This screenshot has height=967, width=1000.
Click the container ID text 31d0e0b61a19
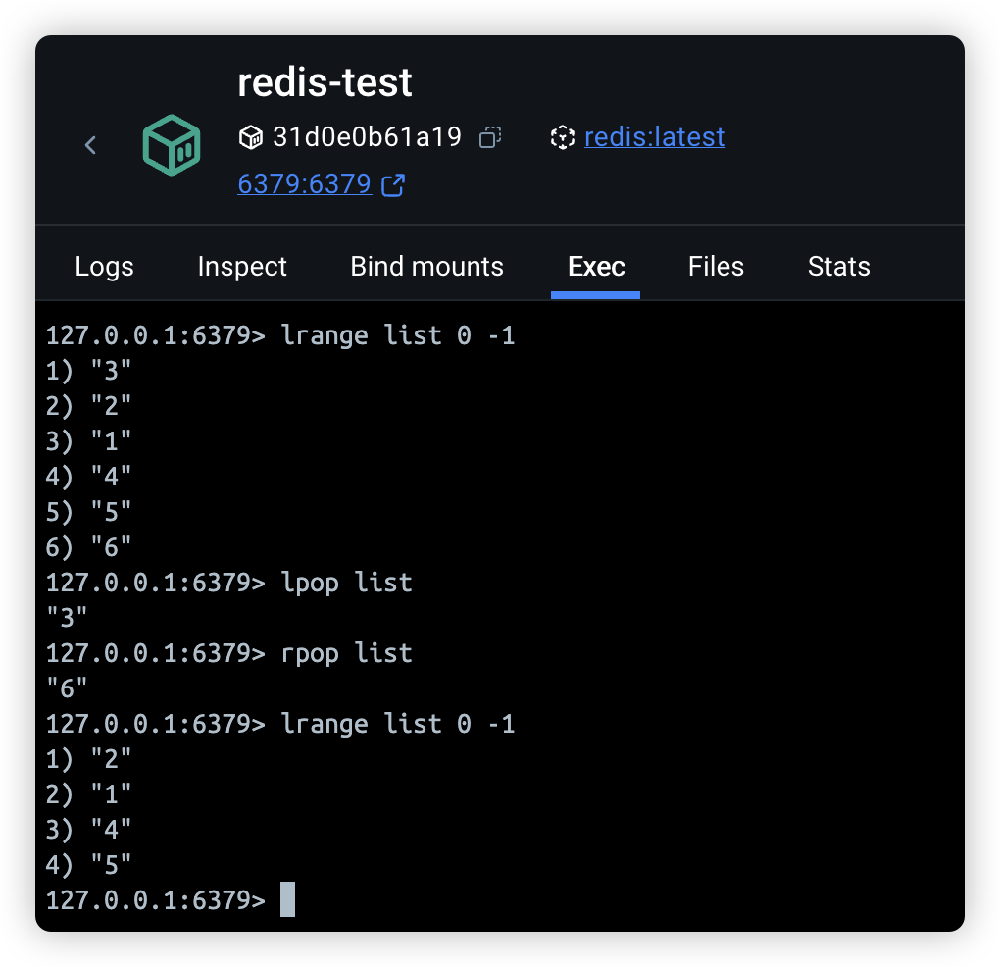tap(367, 136)
